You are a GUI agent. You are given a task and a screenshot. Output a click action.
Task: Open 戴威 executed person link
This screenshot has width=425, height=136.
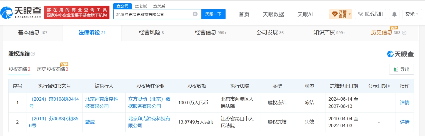[x=90, y=122]
